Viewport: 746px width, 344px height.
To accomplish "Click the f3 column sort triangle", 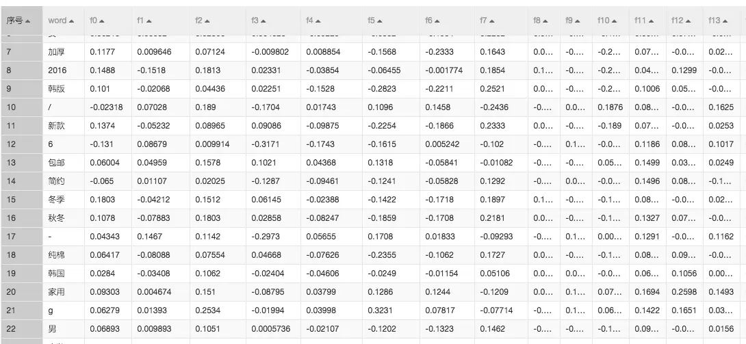I will 264,21.
